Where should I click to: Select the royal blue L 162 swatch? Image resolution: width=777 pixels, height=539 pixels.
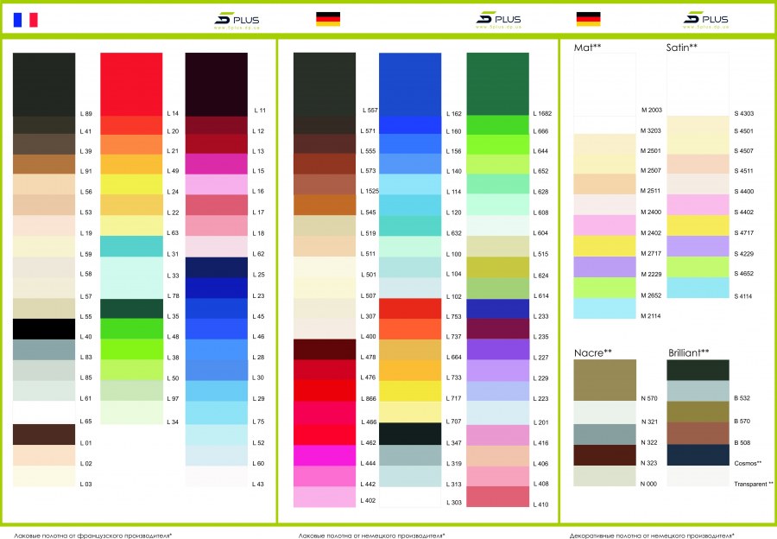[x=410, y=84]
